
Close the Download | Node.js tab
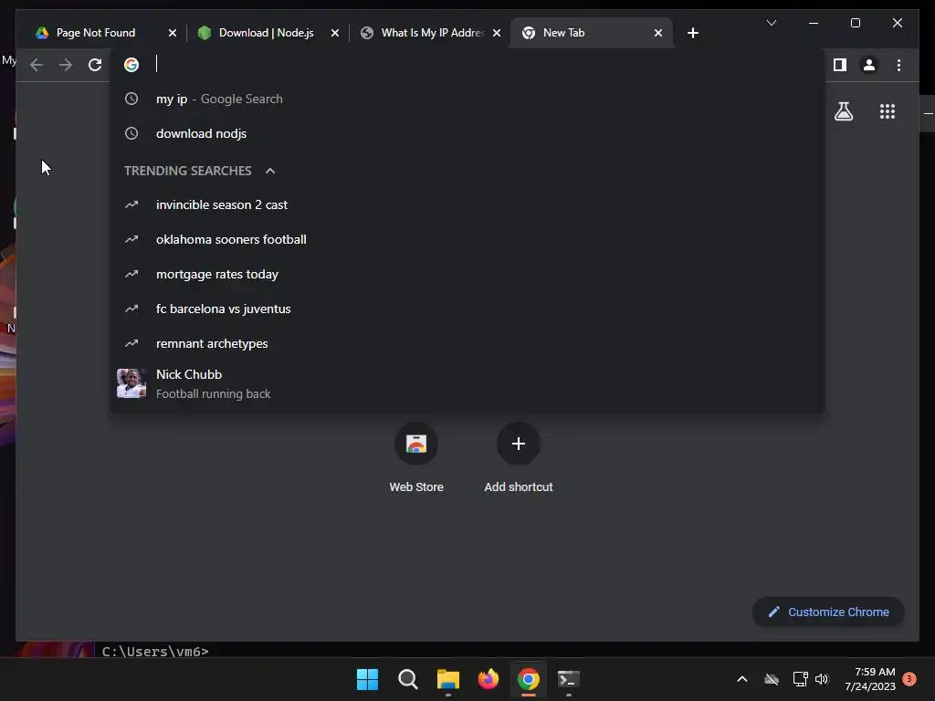(334, 33)
